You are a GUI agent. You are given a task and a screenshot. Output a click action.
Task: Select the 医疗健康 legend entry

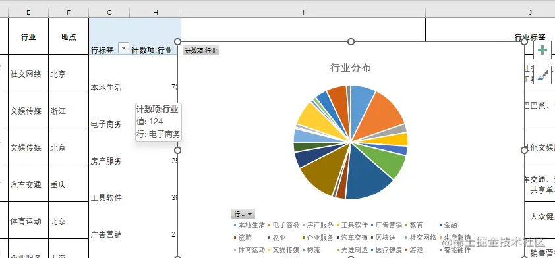(386, 250)
